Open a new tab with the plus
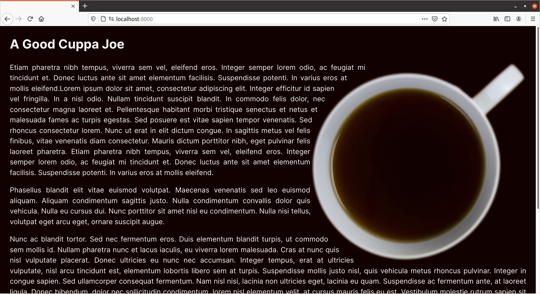Image resolution: width=540 pixels, height=294 pixels. point(85,6)
